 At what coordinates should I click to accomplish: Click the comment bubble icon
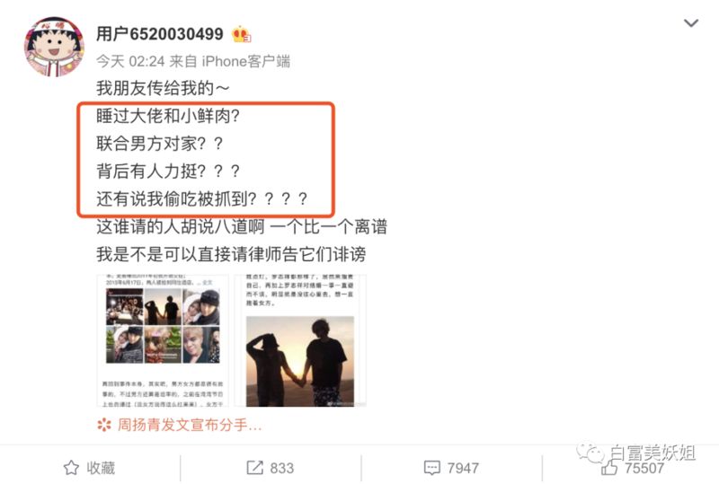pos(432,468)
